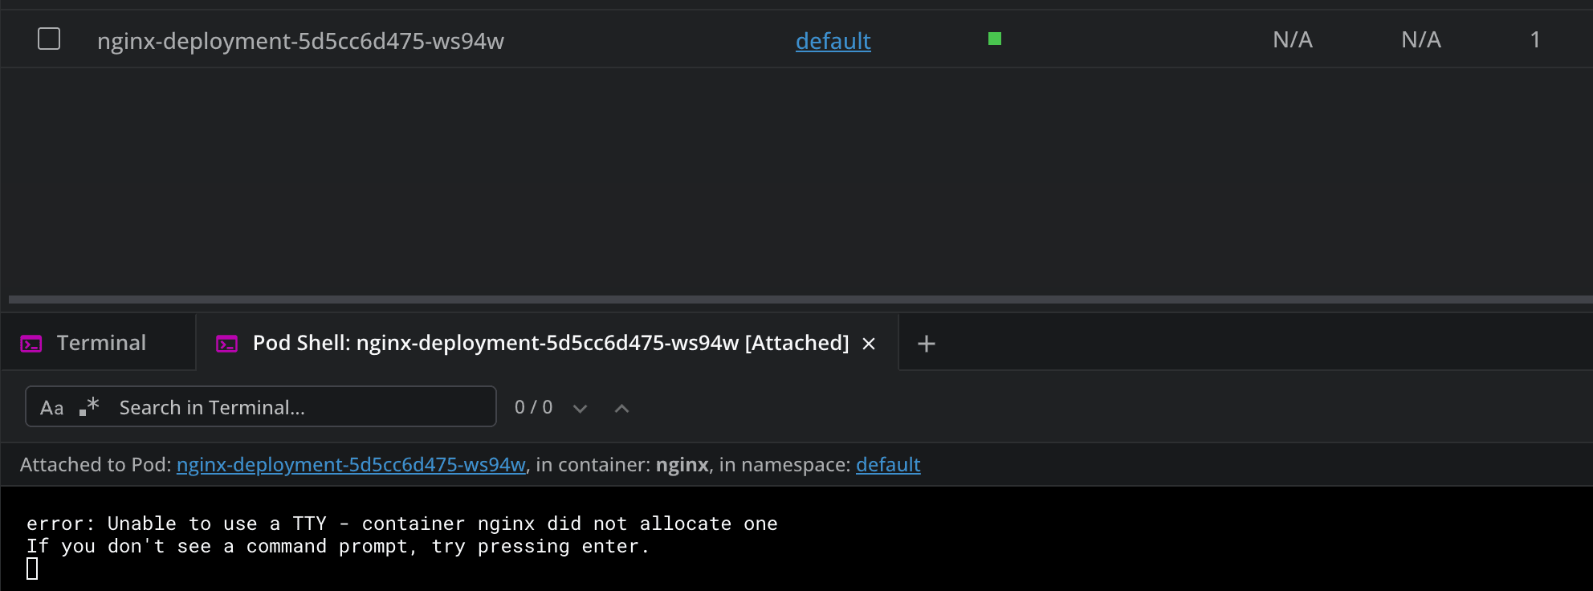
Task: Select the Pod Shell nginx-deployment tab
Action: point(550,343)
